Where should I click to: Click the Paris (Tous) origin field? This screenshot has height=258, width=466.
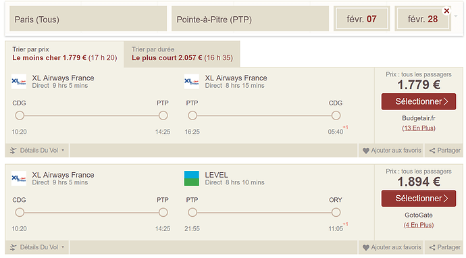88,19
